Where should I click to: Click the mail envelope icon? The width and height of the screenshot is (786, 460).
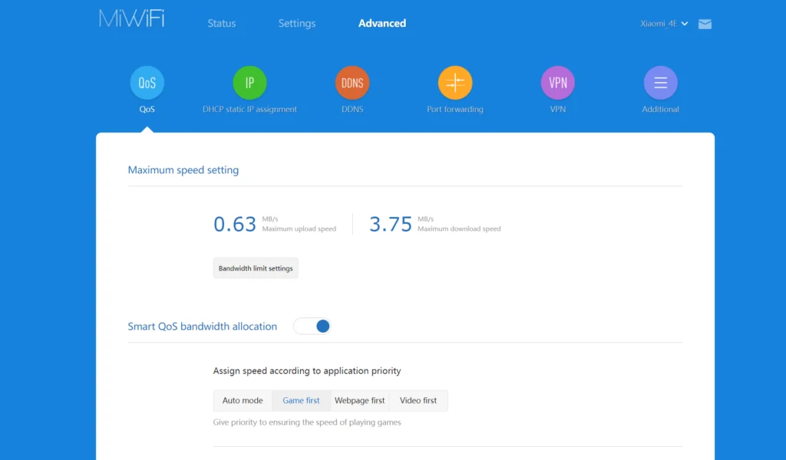click(705, 24)
